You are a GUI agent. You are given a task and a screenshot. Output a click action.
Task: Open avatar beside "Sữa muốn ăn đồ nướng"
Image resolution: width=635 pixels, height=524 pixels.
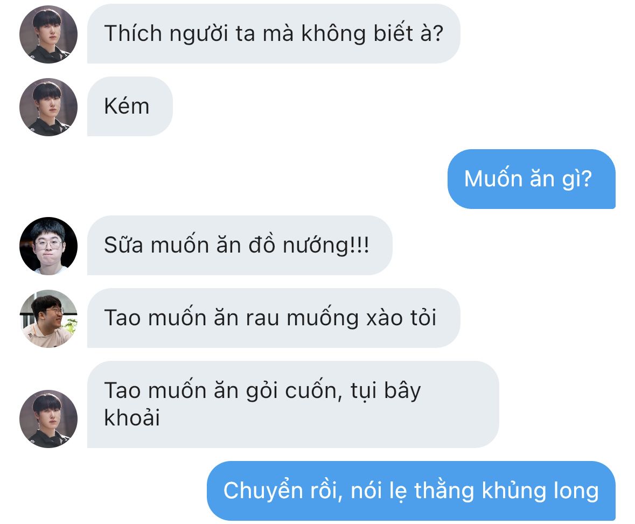[x=48, y=246]
